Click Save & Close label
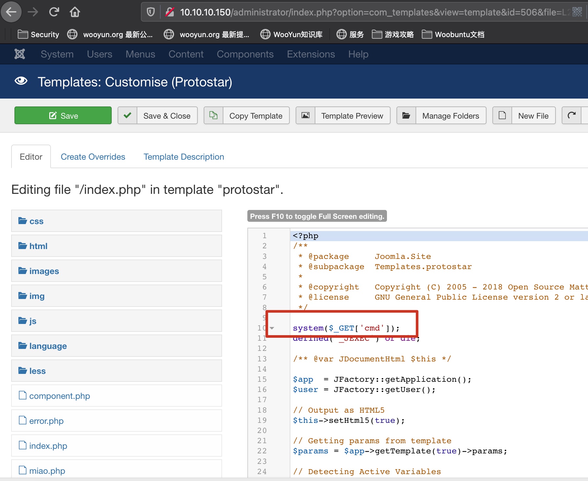The image size is (588, 481). point(167,116)
